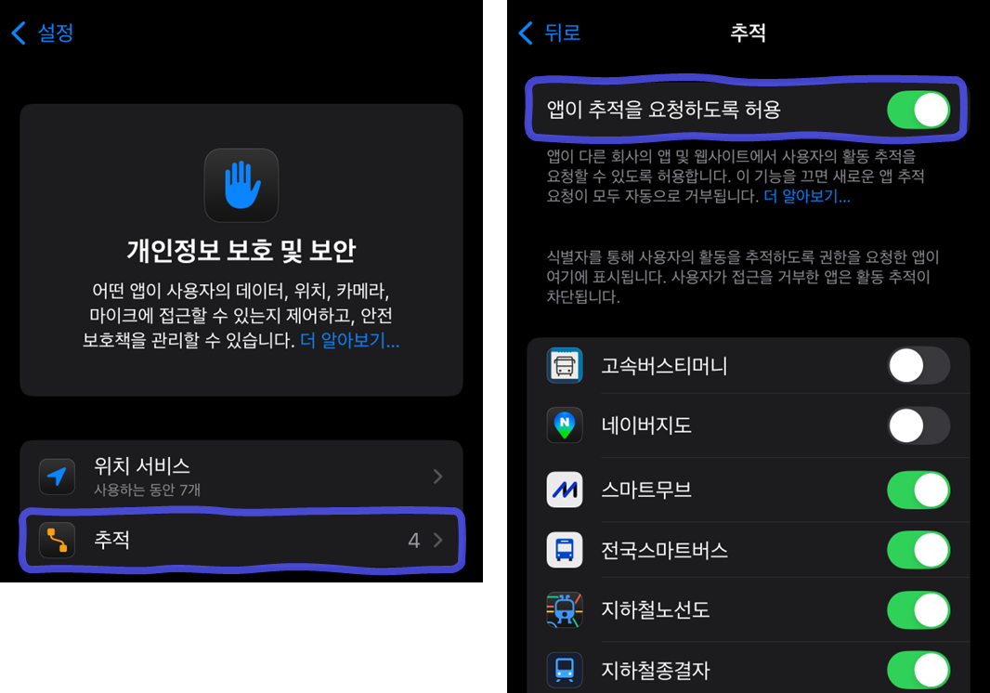Tap the blue hand privacy icon
This screenshot has width=990, height=693.
point(241,185)
